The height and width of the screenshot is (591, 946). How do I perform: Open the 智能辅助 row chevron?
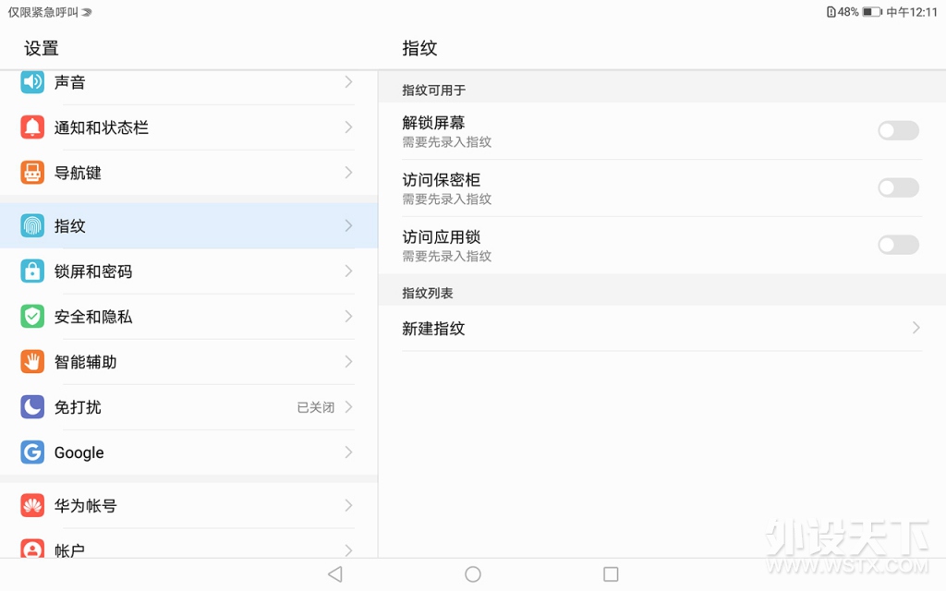(348, 362)
